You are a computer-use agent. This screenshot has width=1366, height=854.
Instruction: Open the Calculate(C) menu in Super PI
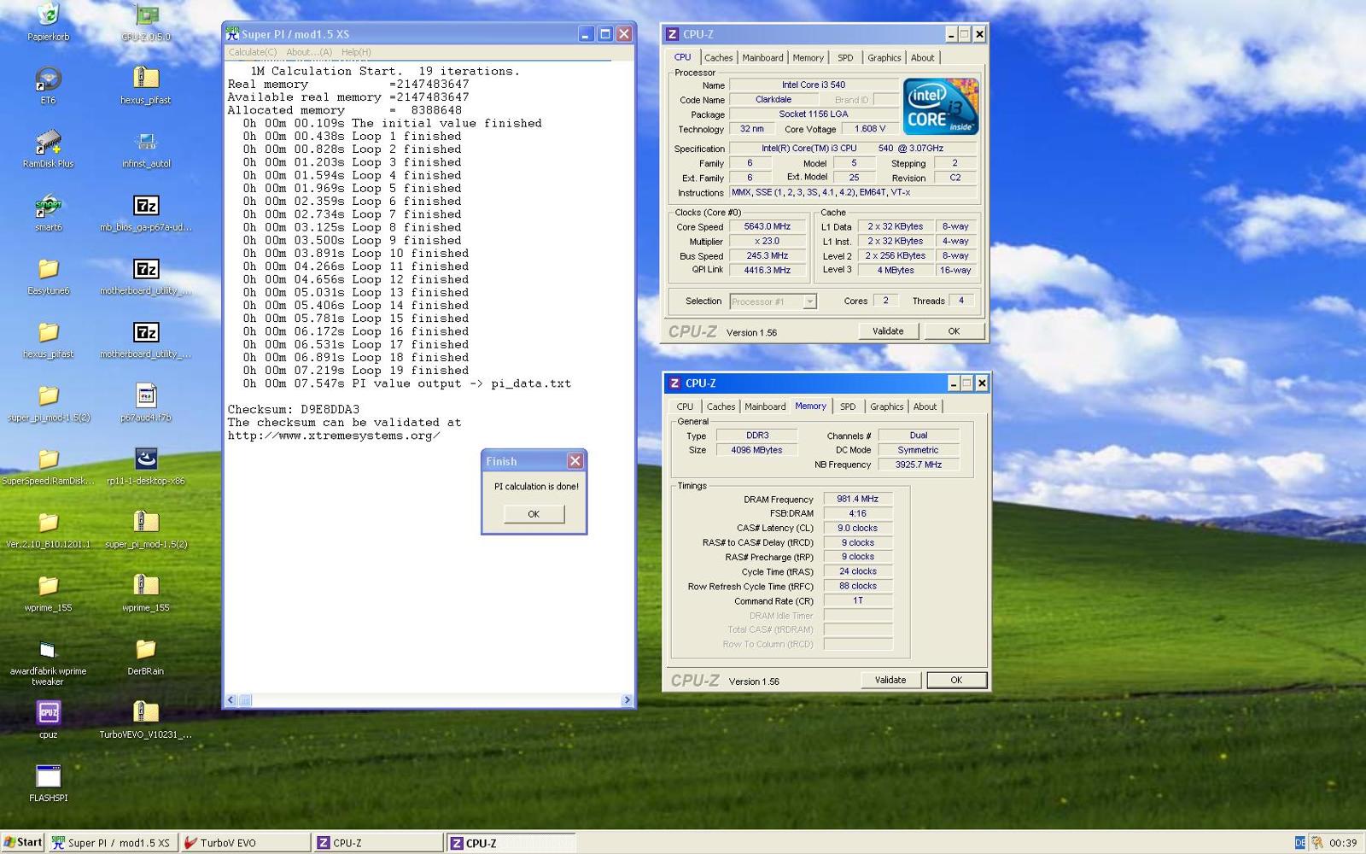252,52
